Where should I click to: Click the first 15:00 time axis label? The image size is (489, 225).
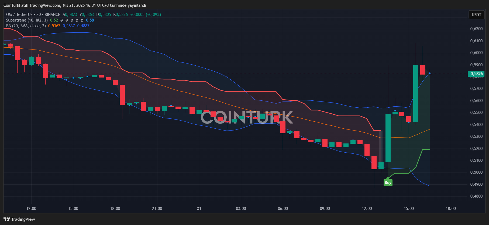coord(73,209)
